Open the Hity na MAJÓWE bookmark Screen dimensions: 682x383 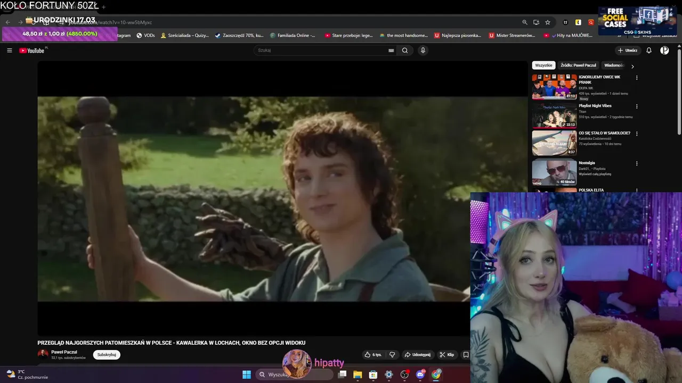(x=568, y=36)
